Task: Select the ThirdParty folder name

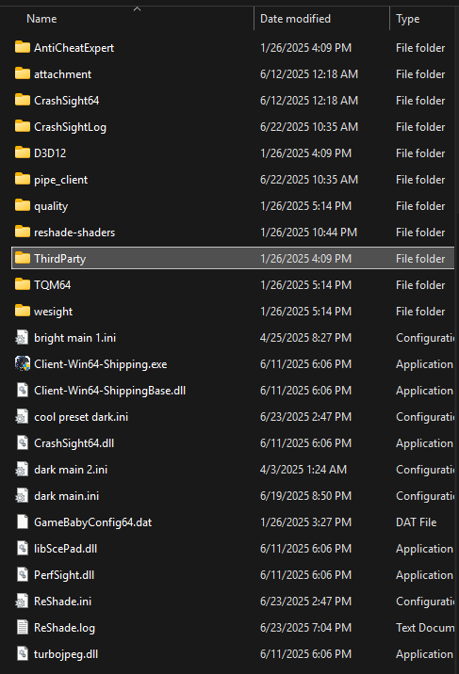Action: coord(59,259)
